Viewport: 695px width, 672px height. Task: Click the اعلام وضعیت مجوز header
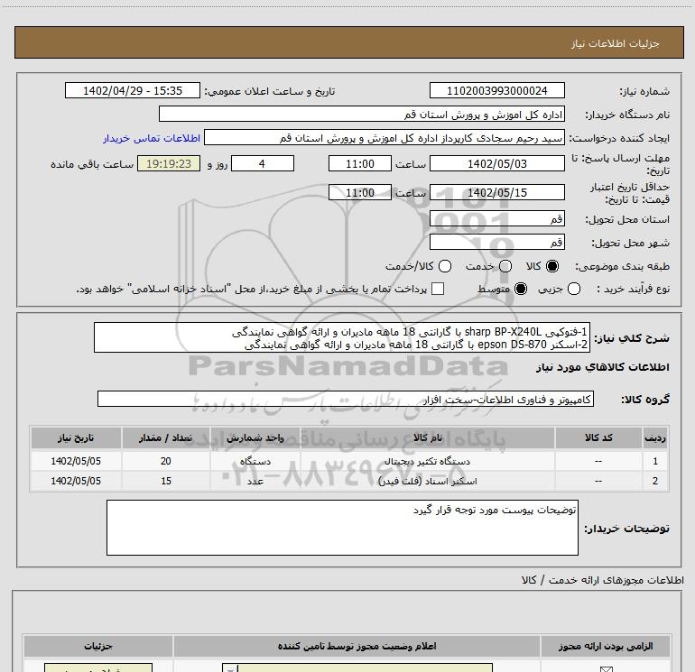pyautogui.click(x=357, y=647)
